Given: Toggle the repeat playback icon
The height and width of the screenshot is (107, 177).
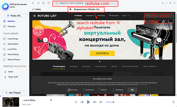Looking at the screenshot, I should click(x=76, y=102).
